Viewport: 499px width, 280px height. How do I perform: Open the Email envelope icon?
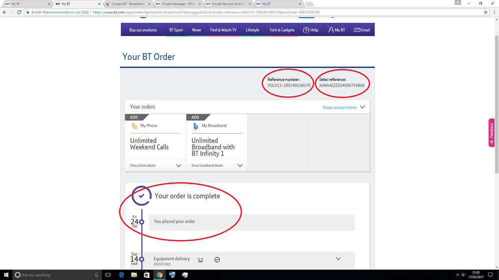[x=357, y=30]
